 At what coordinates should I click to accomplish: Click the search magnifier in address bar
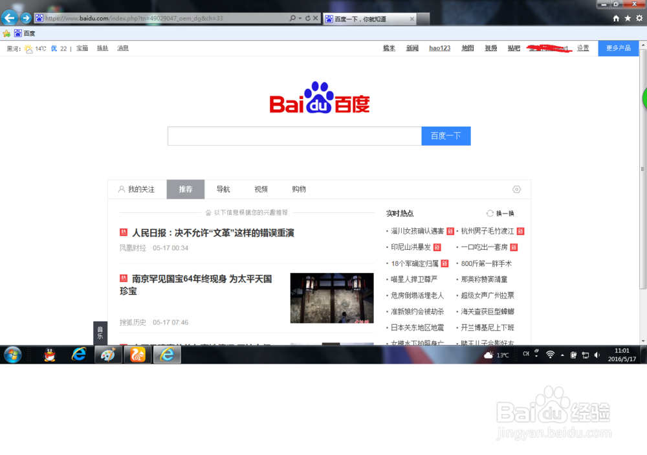pos(292,18)
